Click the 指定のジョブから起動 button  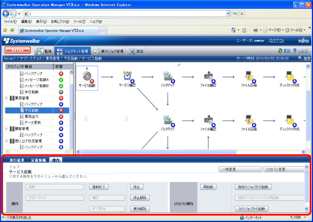click(253, 187)
